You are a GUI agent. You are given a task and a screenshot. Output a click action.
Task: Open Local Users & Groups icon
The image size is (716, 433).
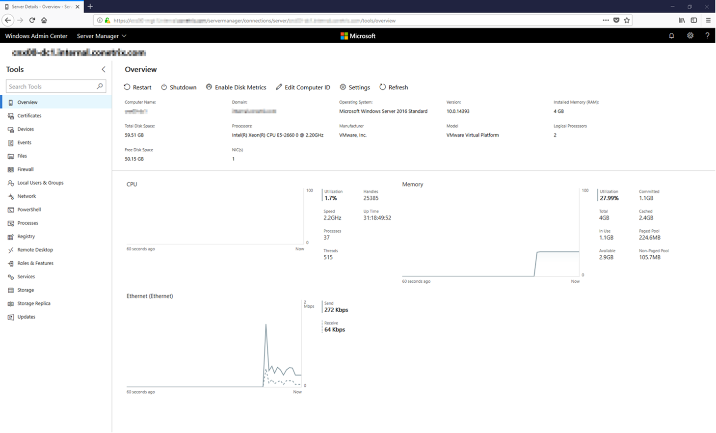tap(11, 183)
